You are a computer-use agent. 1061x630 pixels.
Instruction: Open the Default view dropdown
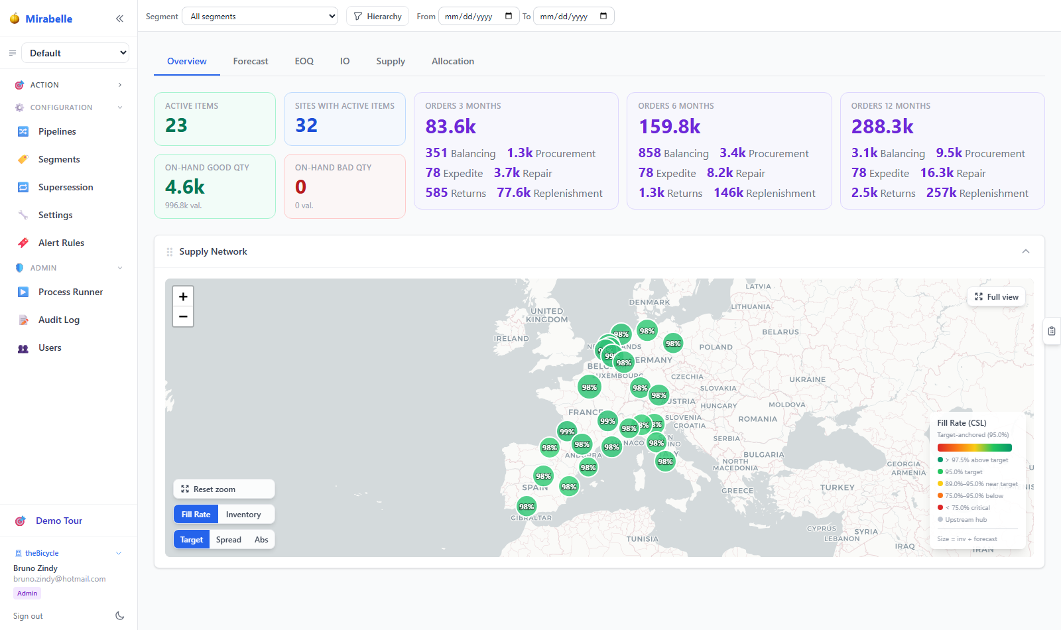point(76,53)
